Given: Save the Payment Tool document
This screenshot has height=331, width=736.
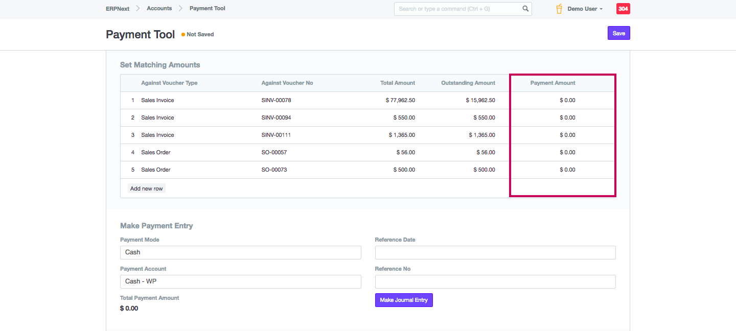Looking at the screenshot, I should [618, 33].
